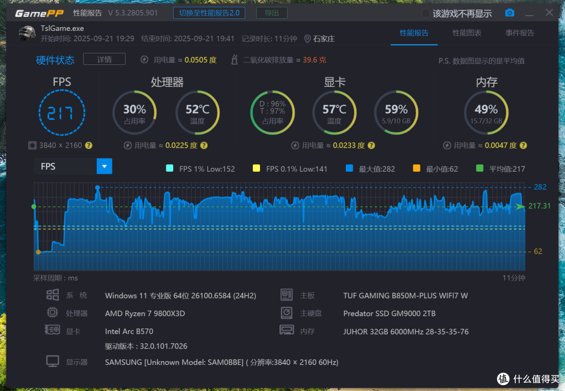Click the yellow FPS 0.1% Low legend swatch
The width and height of the screenshot is (565, 391).
[256, 168]
